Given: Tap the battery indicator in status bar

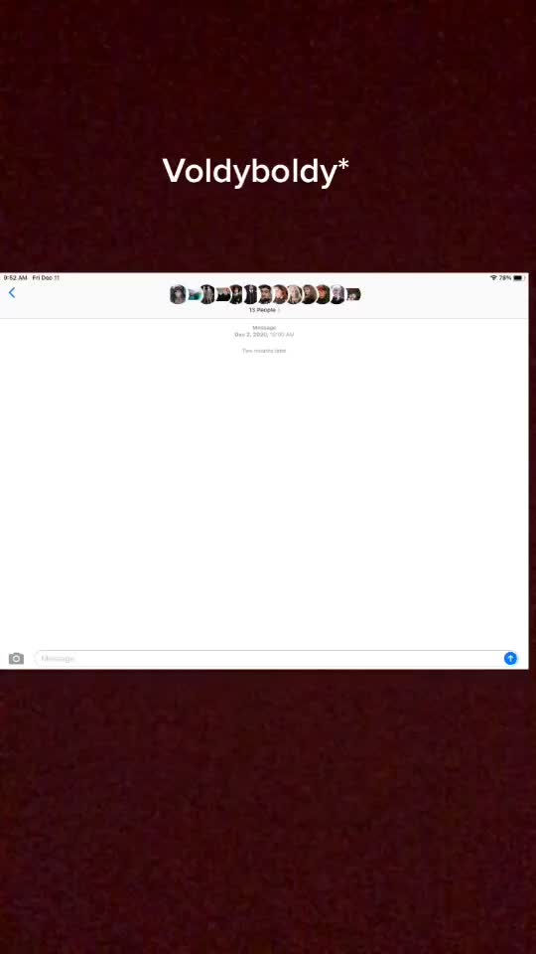Looking at the screenshot, I should pyautogui.click(x=518, y=277).
